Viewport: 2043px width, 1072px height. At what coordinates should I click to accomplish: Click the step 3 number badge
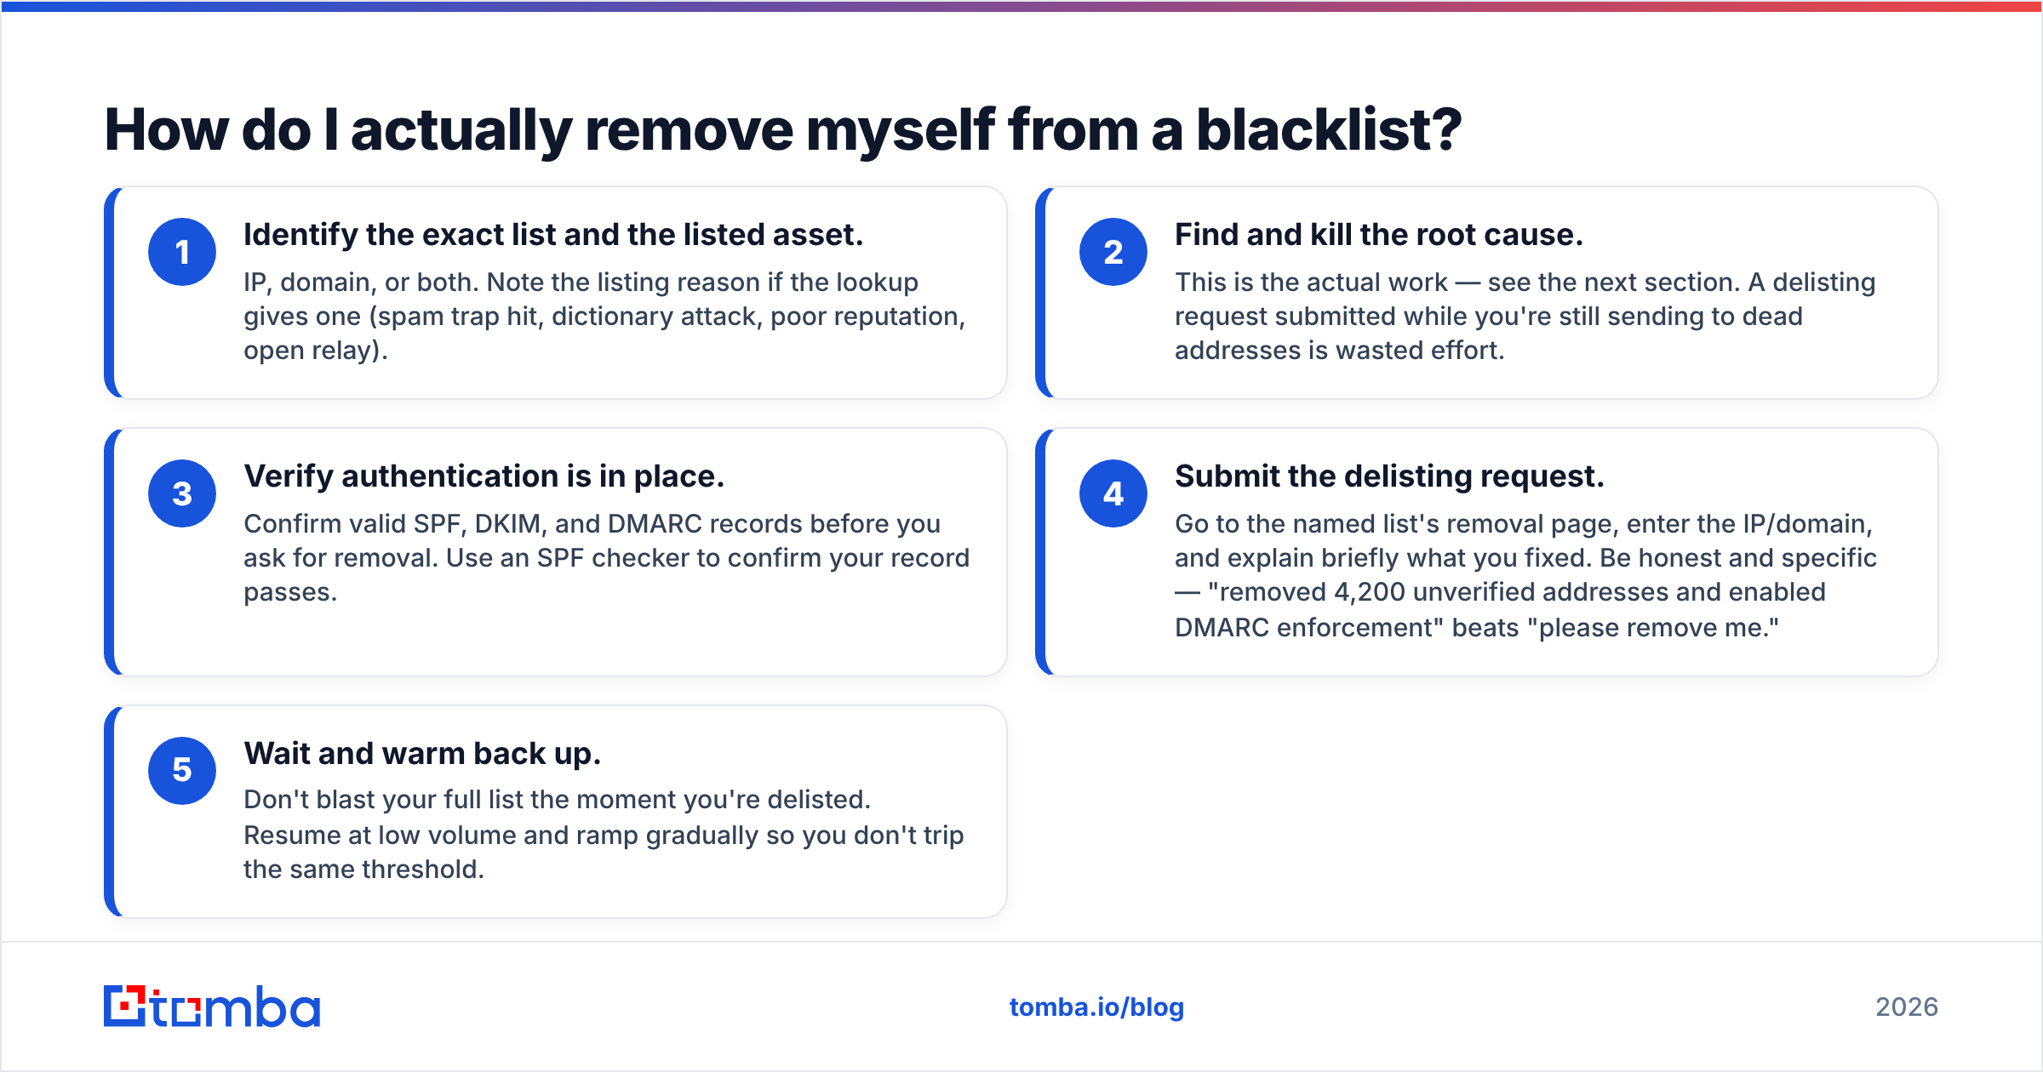point(182,493)
